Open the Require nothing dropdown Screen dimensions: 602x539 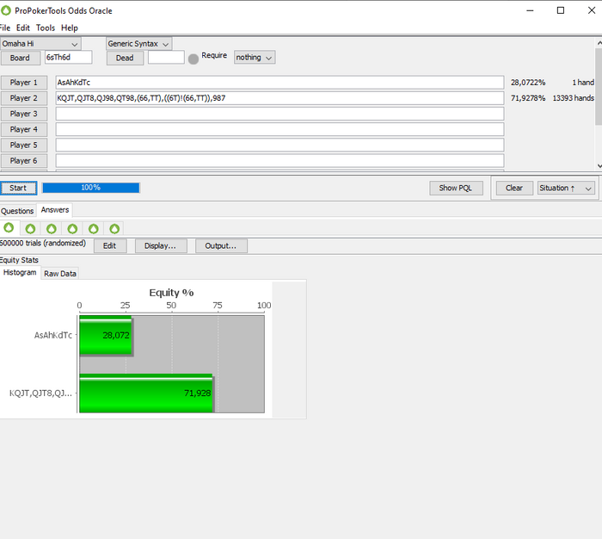(x=255, y=58)
